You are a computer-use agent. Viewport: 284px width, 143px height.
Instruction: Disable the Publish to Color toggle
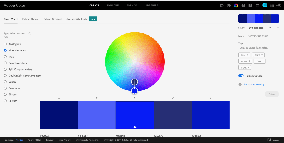(241, 76)
